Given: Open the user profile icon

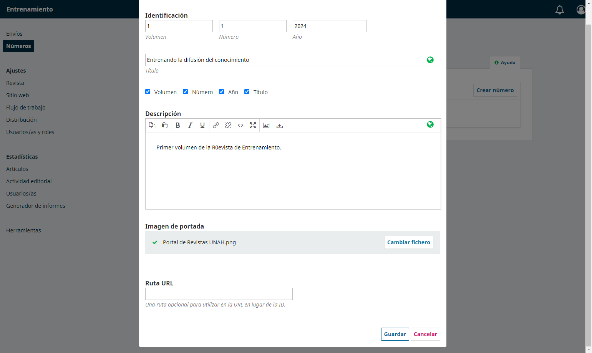Looking at the screenshot, I should tap(581, 10).
